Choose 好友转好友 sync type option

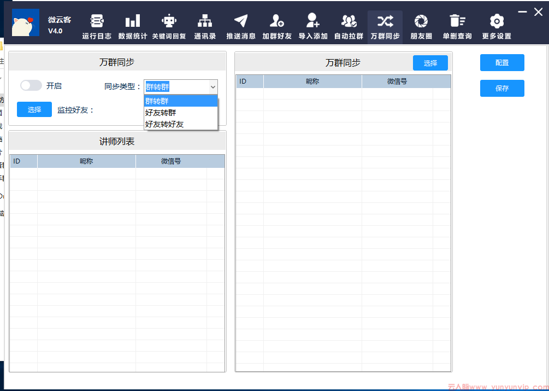[164, 124]
